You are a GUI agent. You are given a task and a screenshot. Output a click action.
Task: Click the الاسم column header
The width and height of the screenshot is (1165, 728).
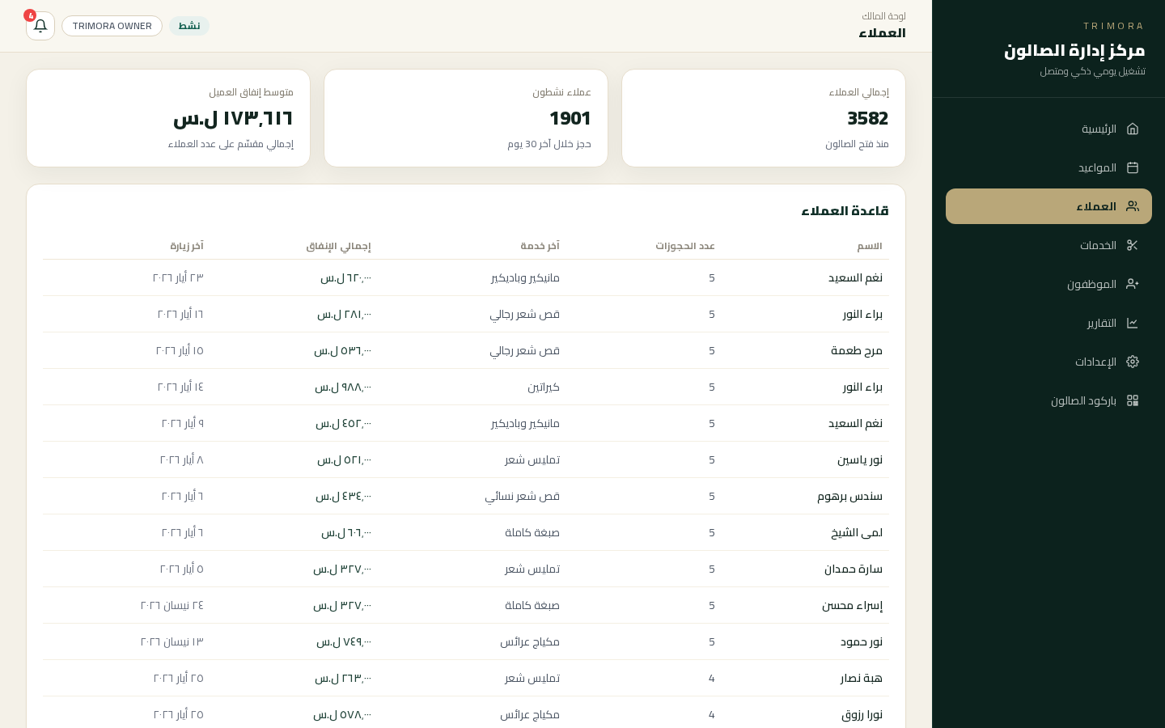point(870,246)
